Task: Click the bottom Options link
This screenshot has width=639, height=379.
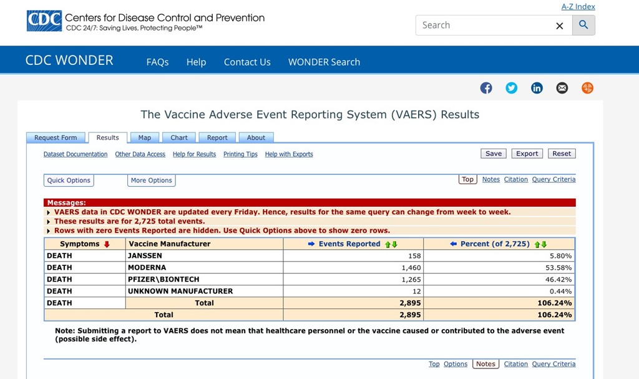Action: (x=456, y=364)
